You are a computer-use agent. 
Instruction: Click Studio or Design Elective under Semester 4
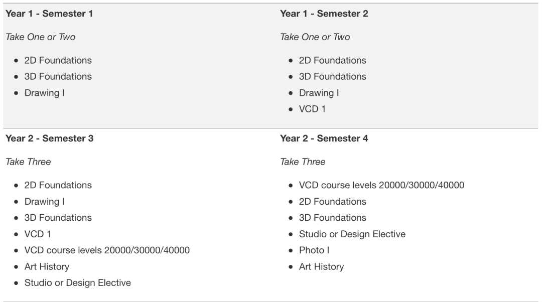[x=352, y=234]
